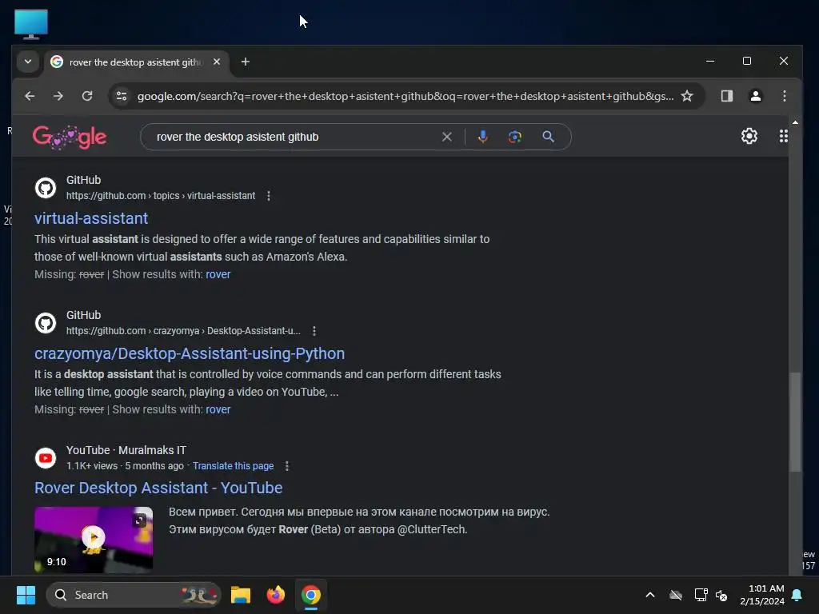Reload the Google search page
Screen dimensions: 819x614
(x=87, y=96)
